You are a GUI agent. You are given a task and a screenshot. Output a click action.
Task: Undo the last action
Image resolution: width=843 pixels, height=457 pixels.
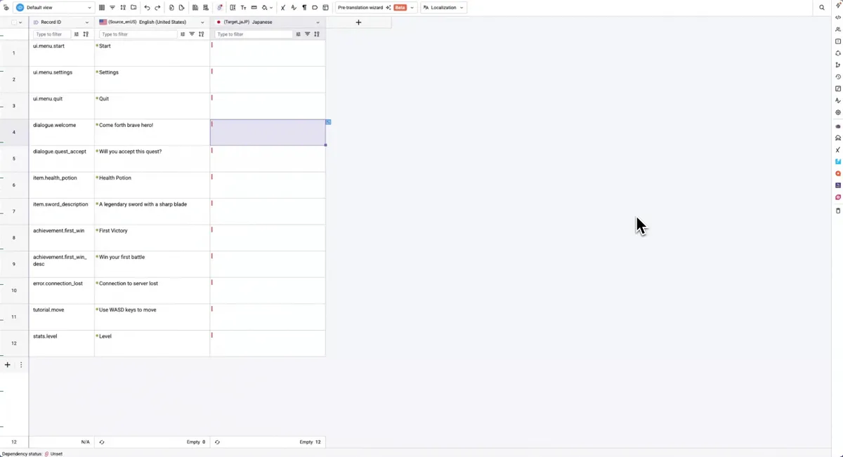tap(147, 8)
